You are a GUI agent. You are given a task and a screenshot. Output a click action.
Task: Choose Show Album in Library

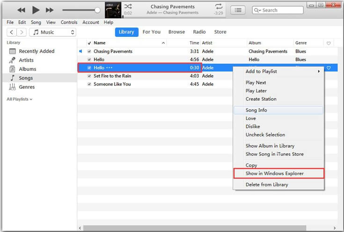pyautogui.click(x=278, y=146)
